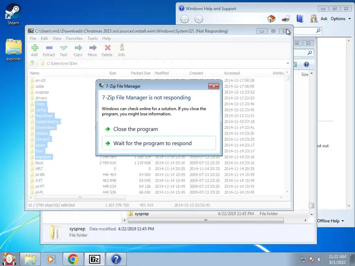
Task: Switch to Help and Support taskbar button
Action: click(116, 259)
